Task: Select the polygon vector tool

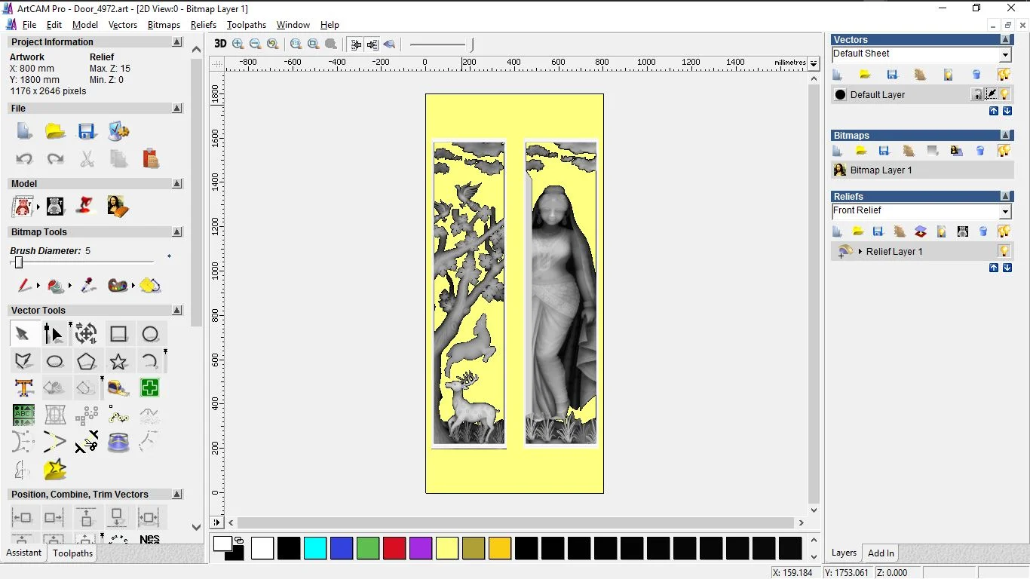Action: (87, 361)
